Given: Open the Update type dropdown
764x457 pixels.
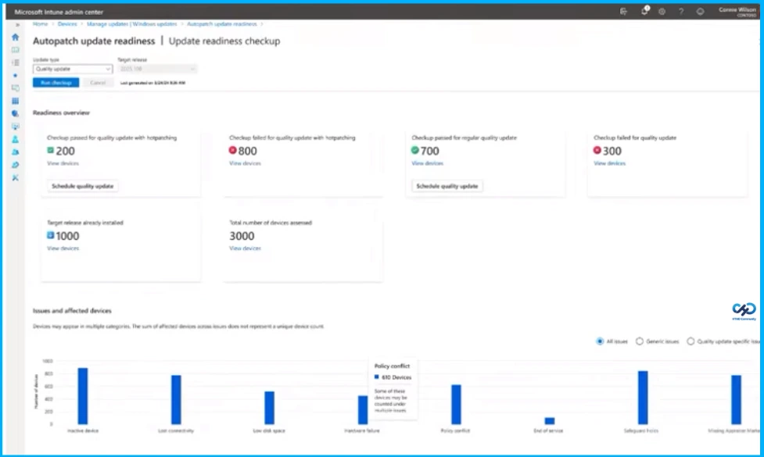Looking at the screenshot, I should tap(71, 70).
